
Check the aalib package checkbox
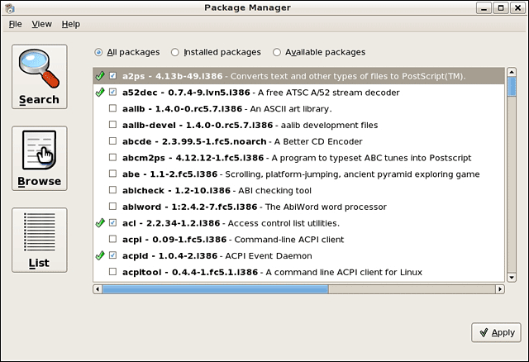[112, 108]
